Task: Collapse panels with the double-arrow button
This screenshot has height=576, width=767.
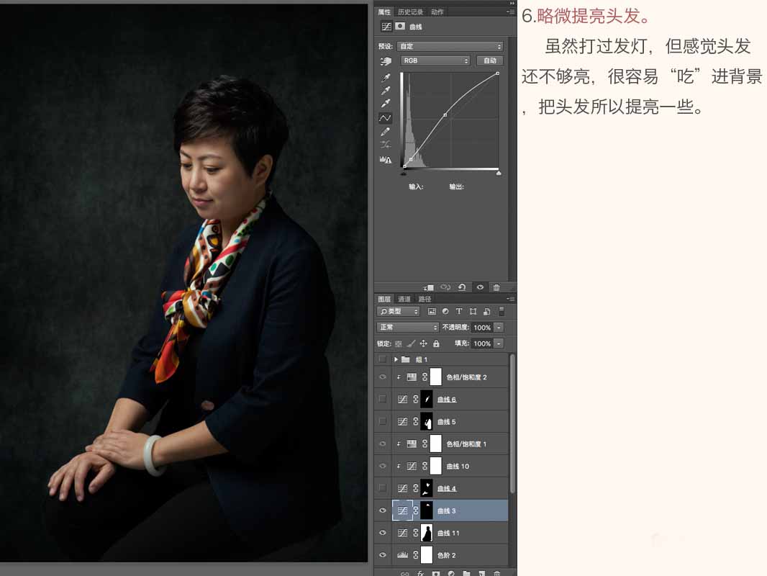Action: coord(511,3)
